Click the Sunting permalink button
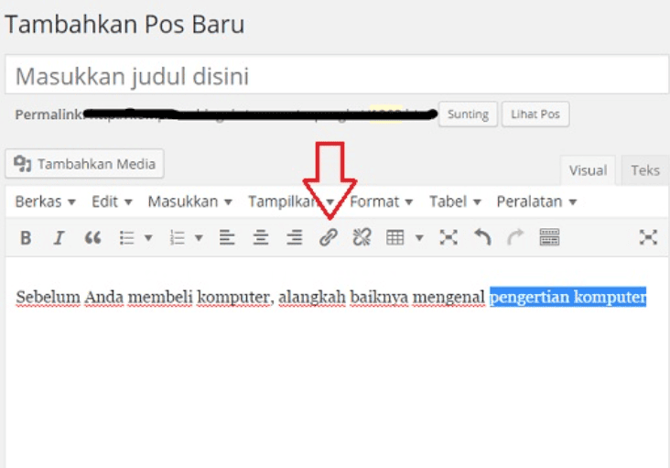 pos(468,114)
